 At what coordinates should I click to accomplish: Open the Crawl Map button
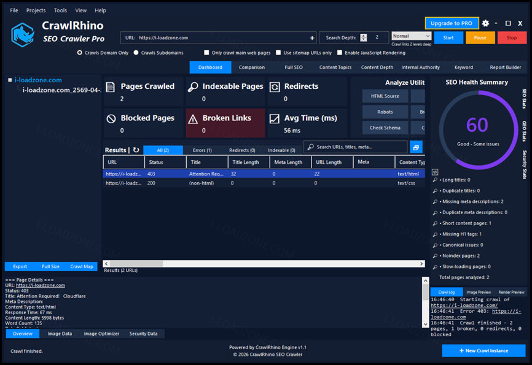[x=82, y=267]
